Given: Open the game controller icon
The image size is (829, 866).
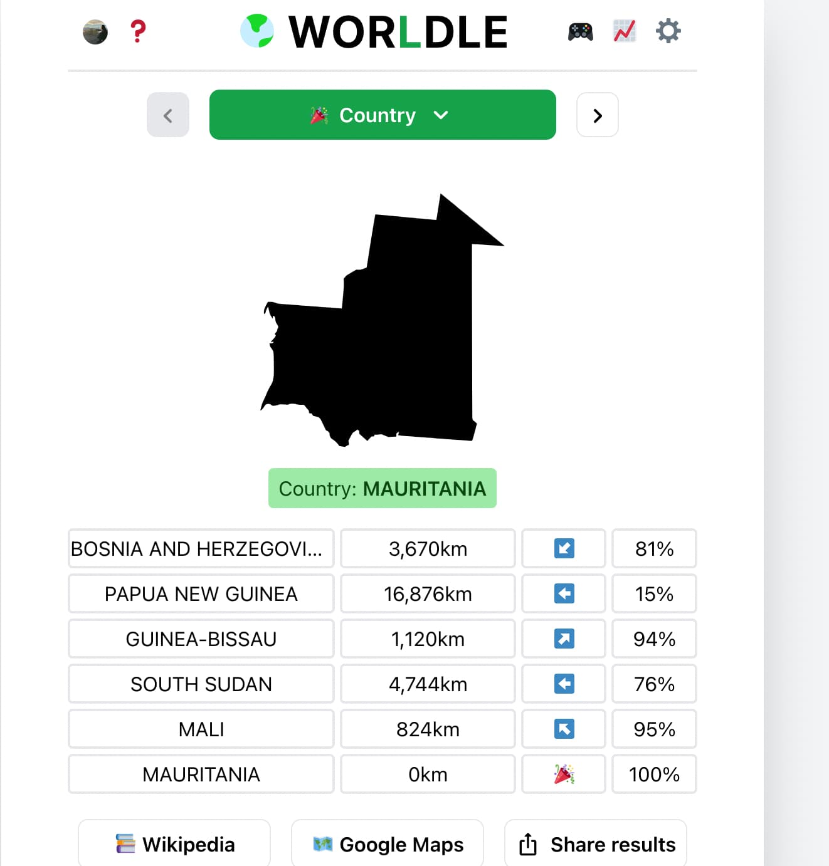Looking at the screenshot, I should [581, 31].
